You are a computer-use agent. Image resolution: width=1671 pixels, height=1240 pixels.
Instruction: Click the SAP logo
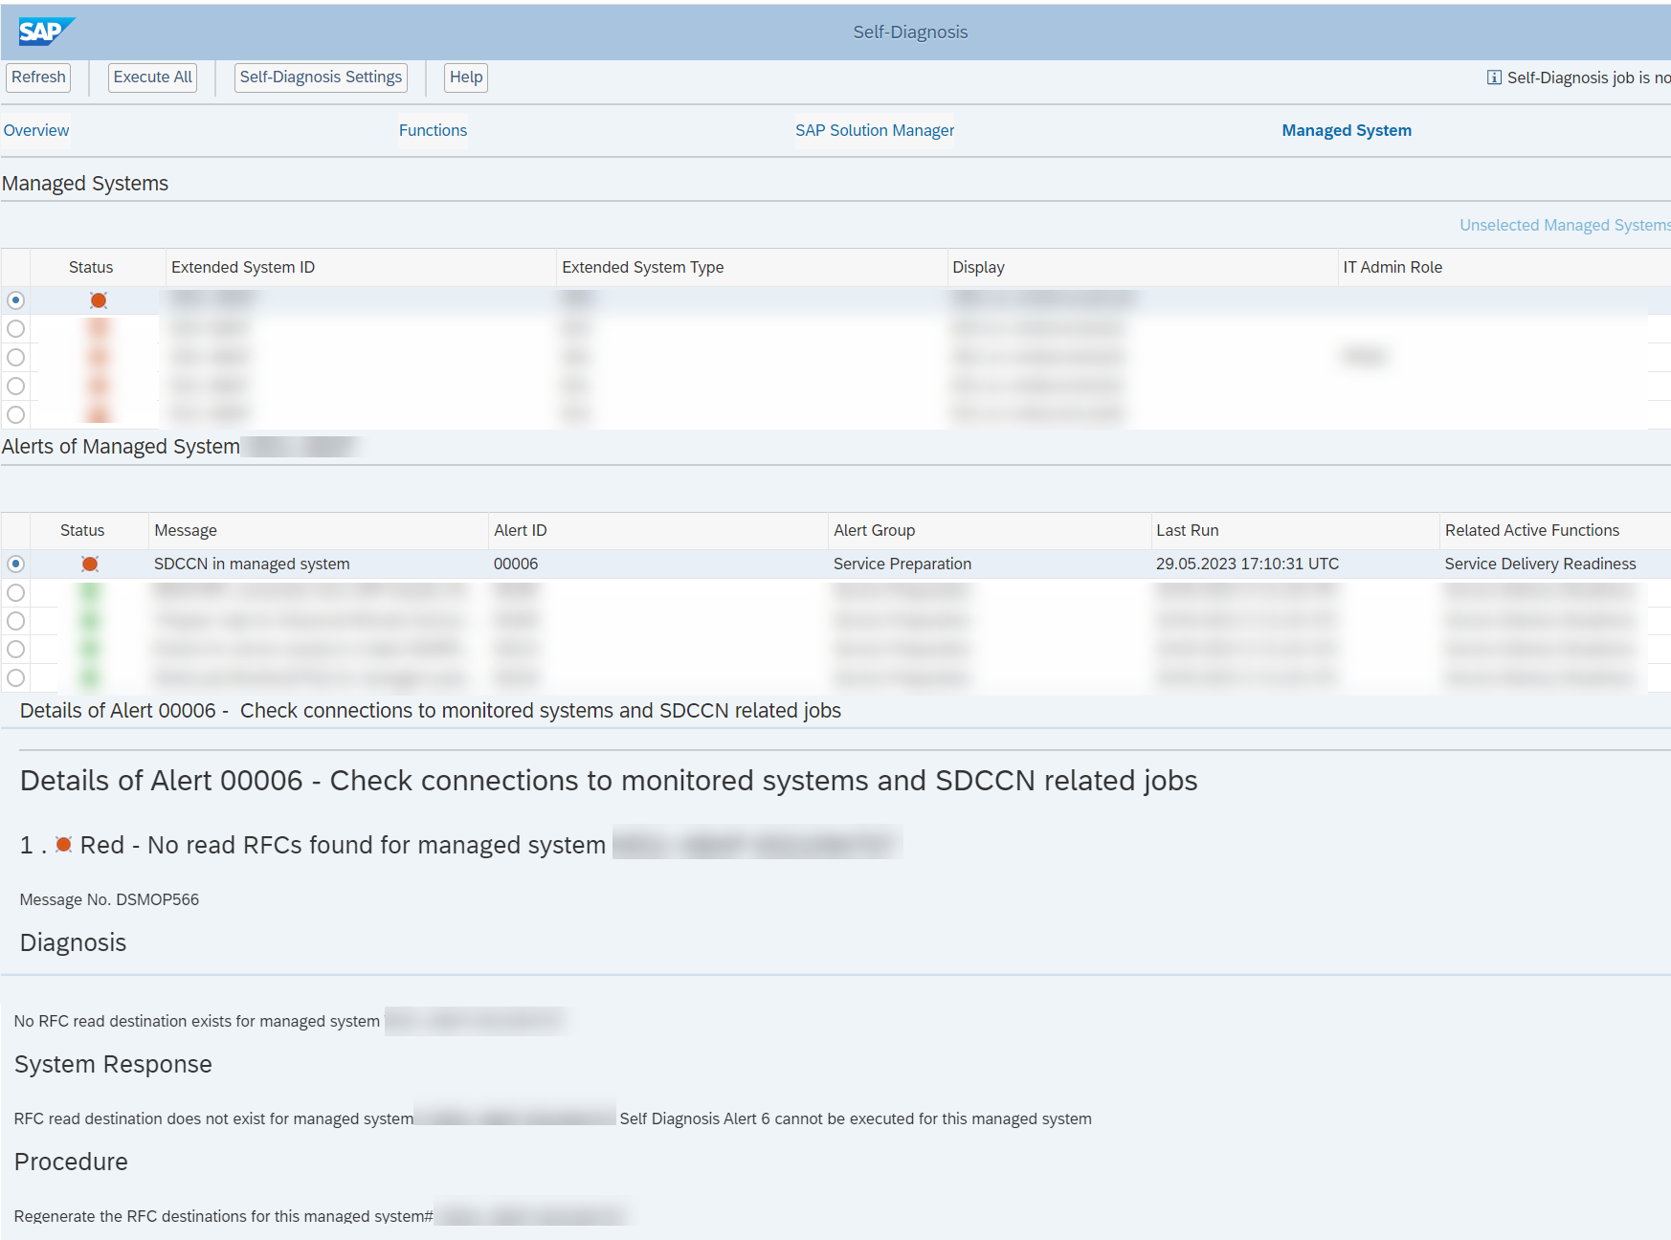[x=46, y=32]
